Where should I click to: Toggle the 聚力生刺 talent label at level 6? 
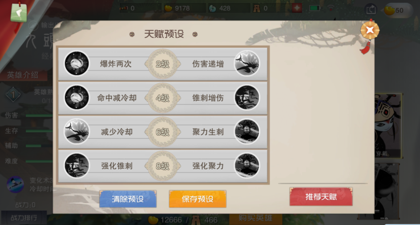(x=208, y=132)
